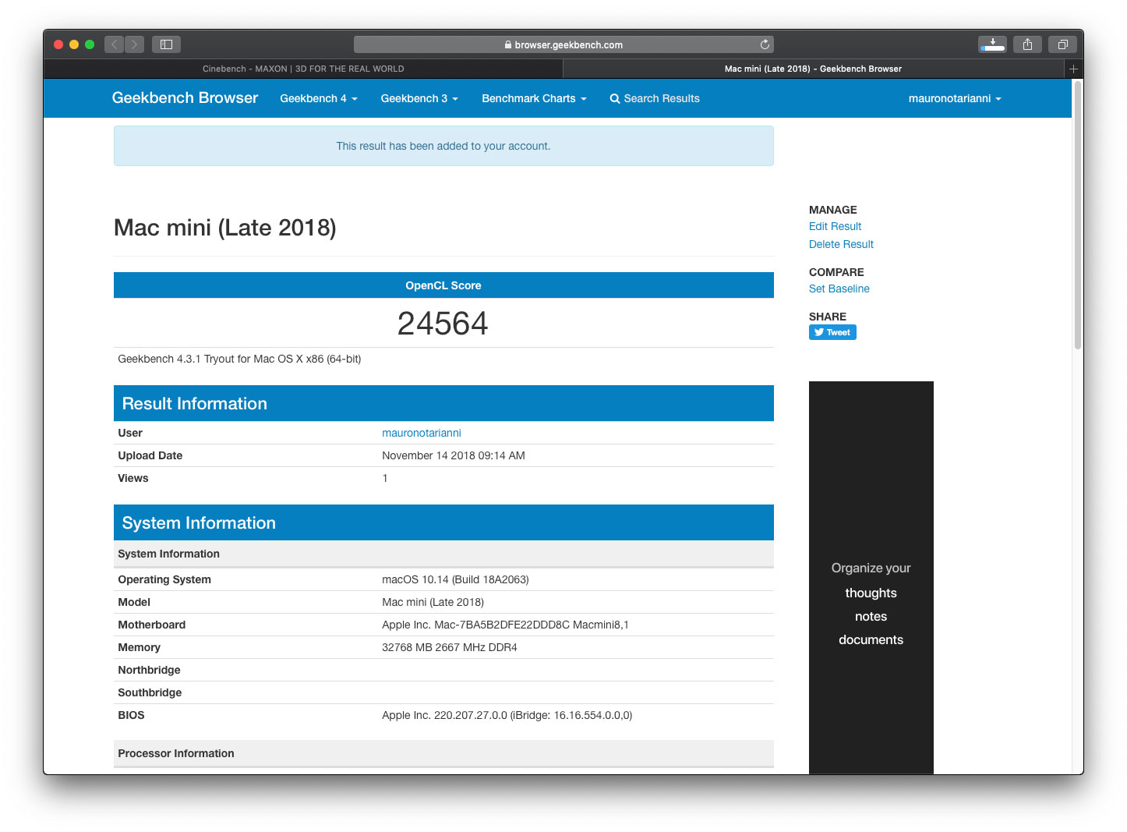This screenshot has height=832, width=1127.
Task: Click the Edit Result link
Action: click(x=835, y=226)
